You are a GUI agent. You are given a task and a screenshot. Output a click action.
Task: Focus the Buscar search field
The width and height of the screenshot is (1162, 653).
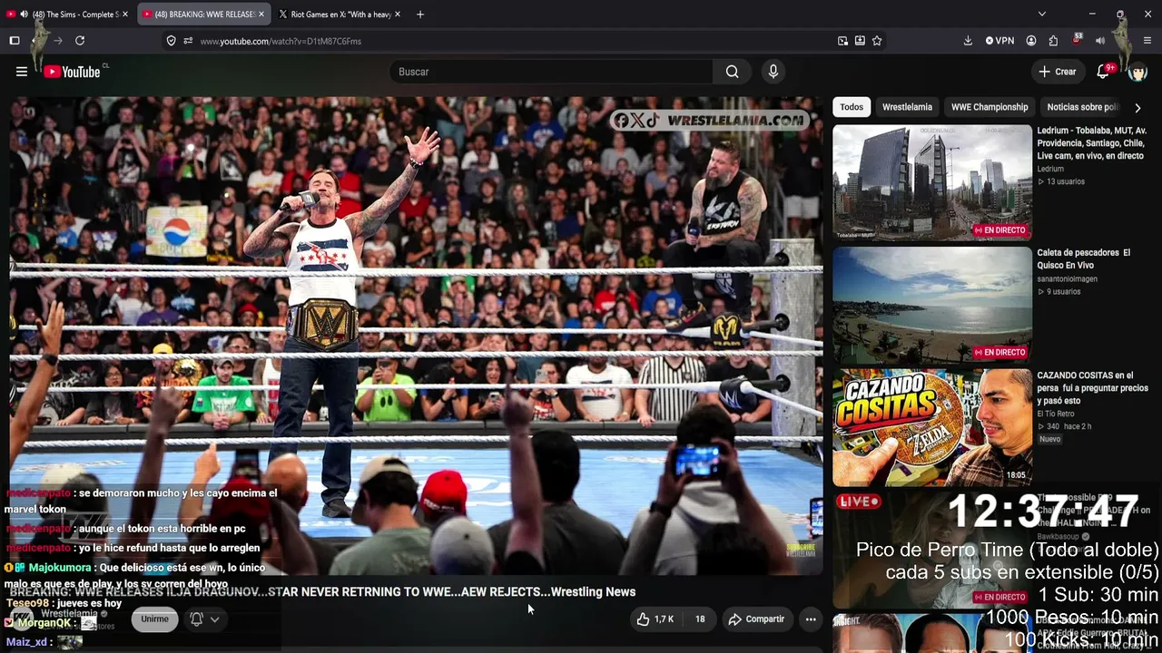point(552,72)
